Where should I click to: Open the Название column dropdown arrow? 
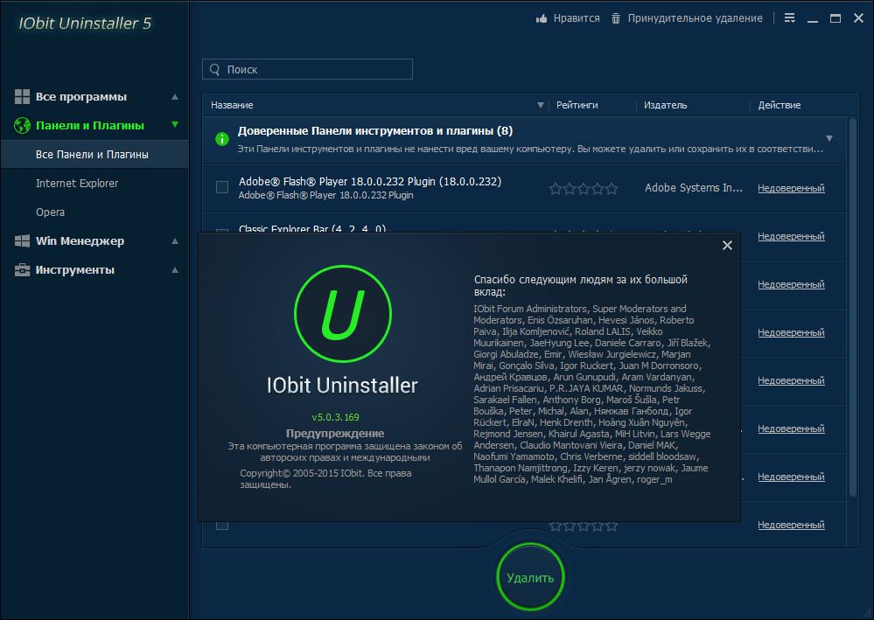(x=540, y=105)
